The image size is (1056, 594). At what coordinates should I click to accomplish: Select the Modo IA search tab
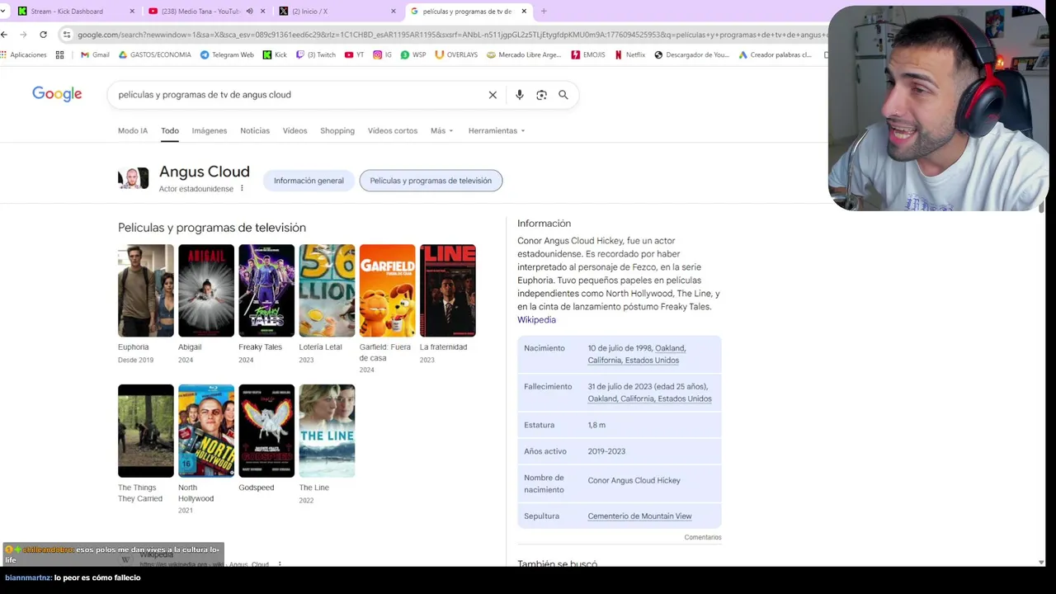point(133,131)
